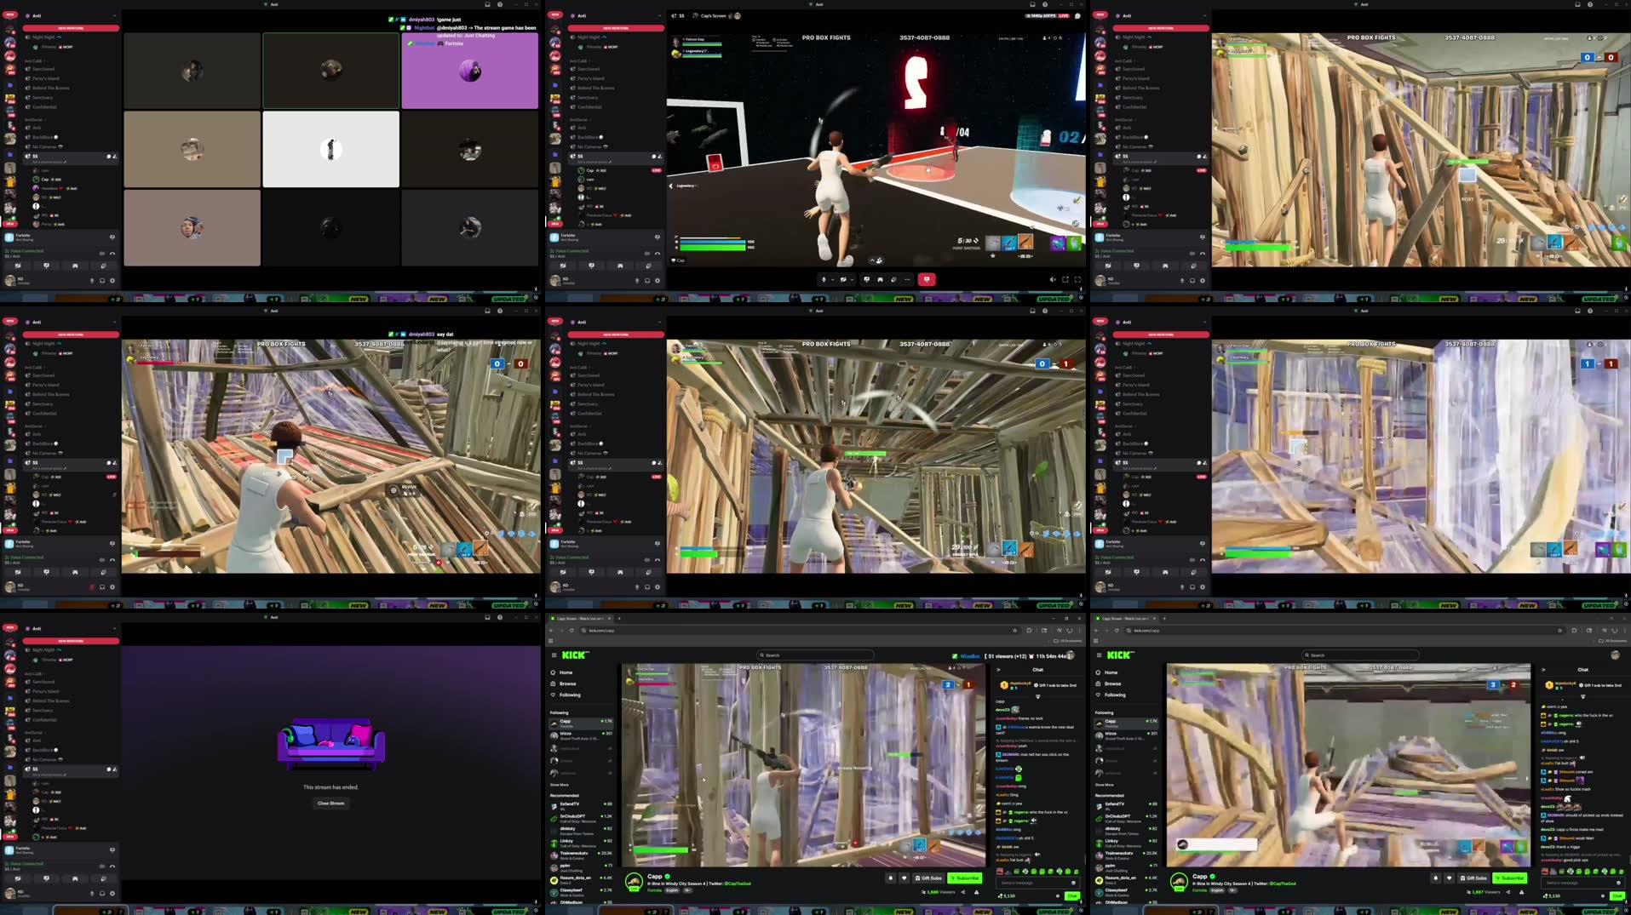Click Kick search field in score 2-1 window
This screenshot has width=1631, height=915.
tap(815, 655)
